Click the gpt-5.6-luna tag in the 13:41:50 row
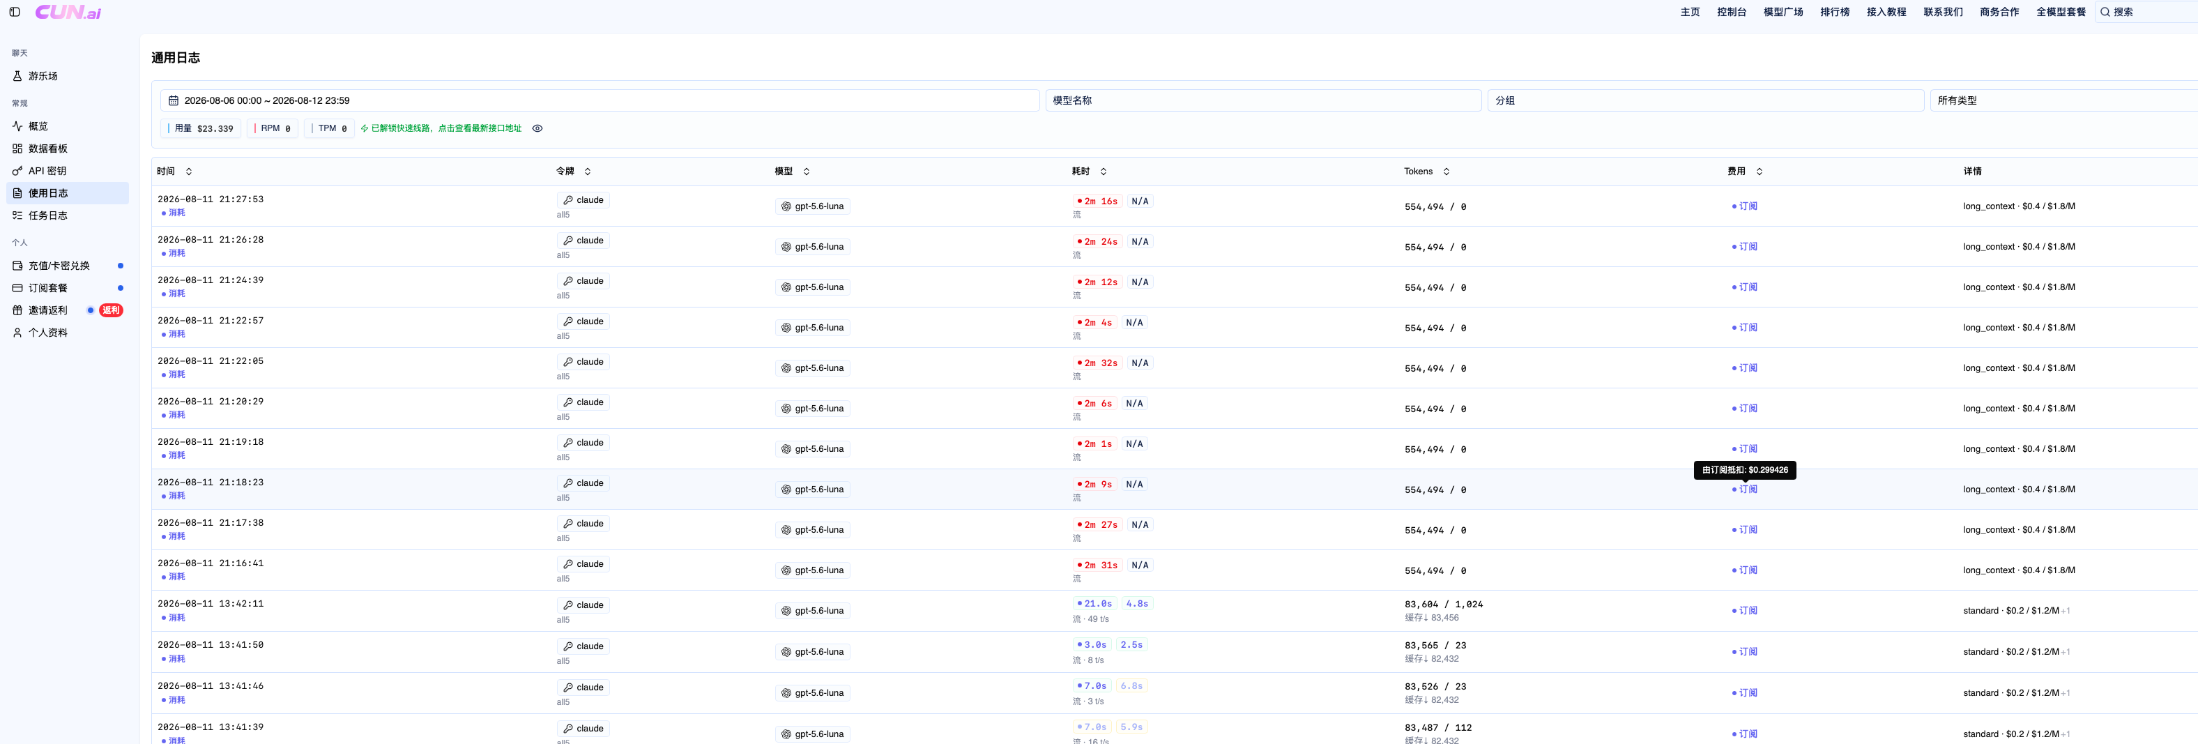Screen dimensions: 2198x744 point(813,652)
